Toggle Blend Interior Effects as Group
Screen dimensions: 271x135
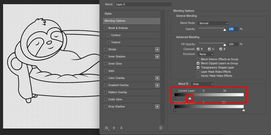198,59
